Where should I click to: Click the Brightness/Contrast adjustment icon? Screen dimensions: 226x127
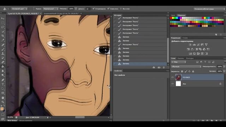(190, 45)
